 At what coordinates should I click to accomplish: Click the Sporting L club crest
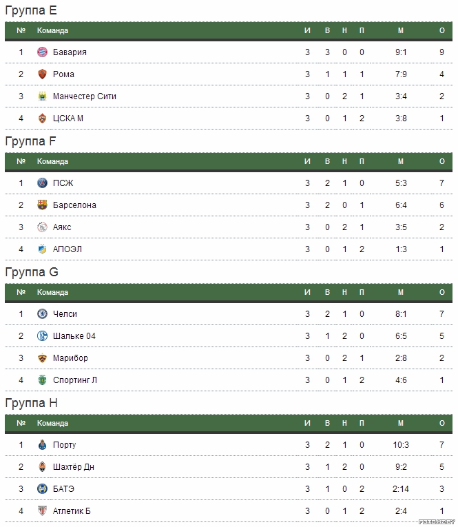click(42, 380)
